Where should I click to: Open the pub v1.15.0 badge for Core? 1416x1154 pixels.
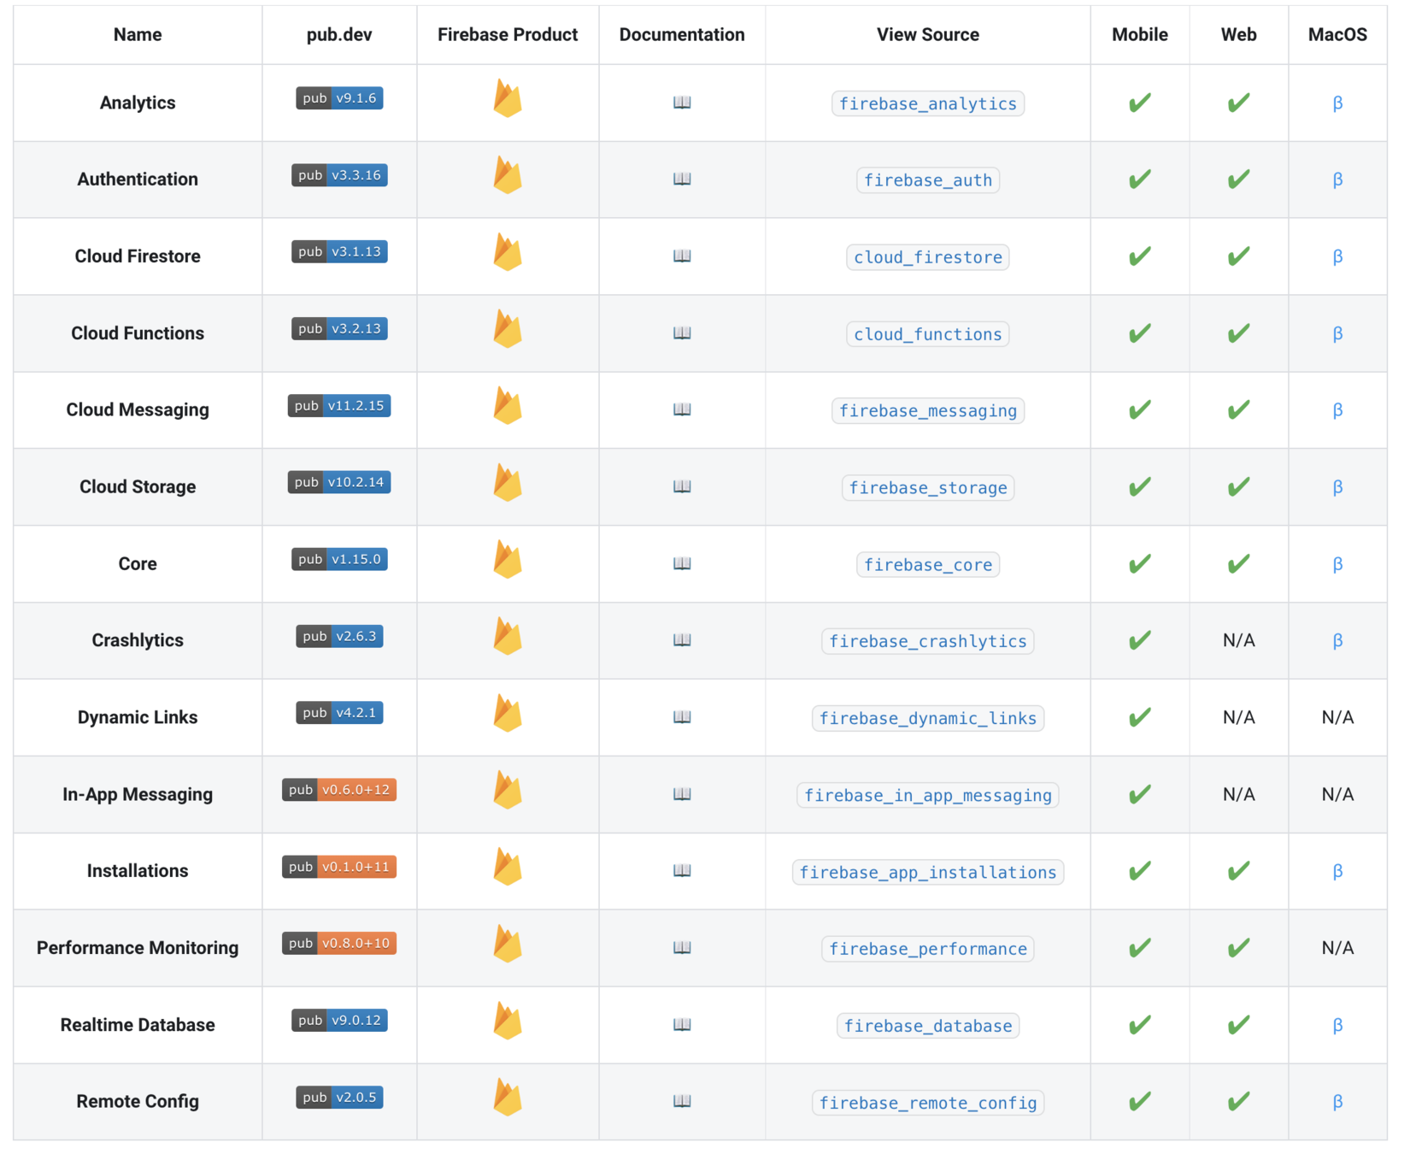pos(339,559)
